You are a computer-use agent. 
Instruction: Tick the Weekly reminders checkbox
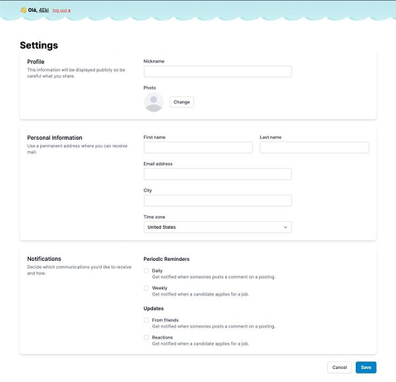pos(147,288)
